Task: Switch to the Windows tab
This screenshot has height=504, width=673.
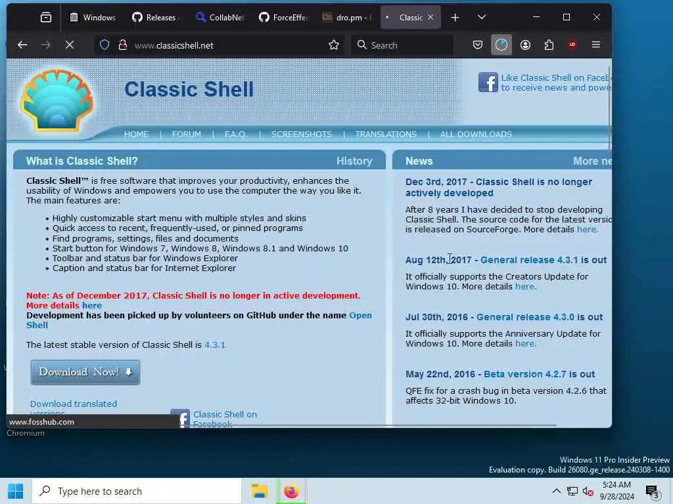Action: tap(93, 18)
